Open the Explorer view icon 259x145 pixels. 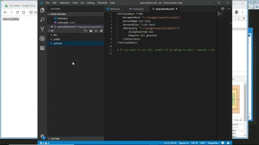click(42, 10)
